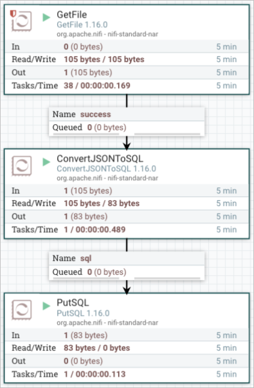This screenshot has width=254, height=388.
Task: Click PutSQL Read/Write 83 bytes / 0 bytes
Action: pos(97,348)
